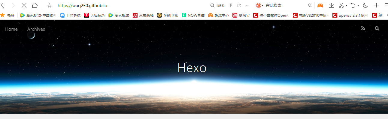
Task: Open the NOW直播 bookmark
Action: point(193,15)
